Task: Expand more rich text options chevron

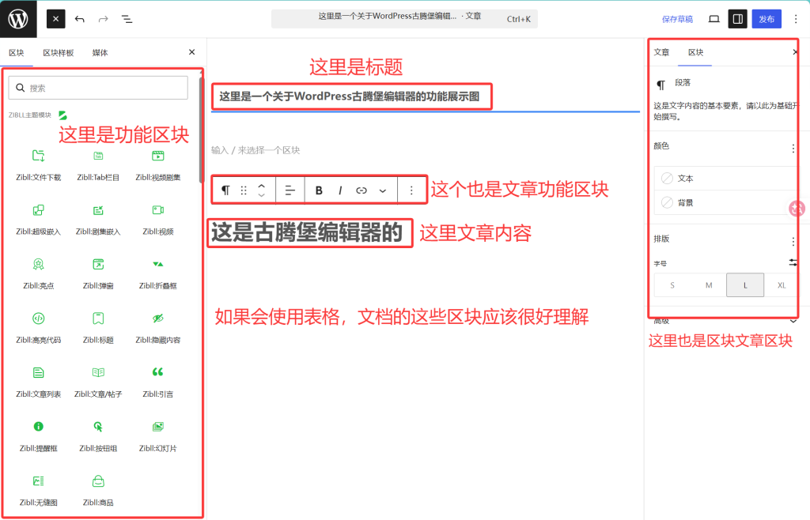Action: [382, 190]
